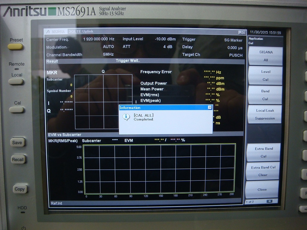Image resolution: width=307 pixels, height=230 pixels.
Task: Select the ATT value 4 dB
Action: tap(168, 47)
